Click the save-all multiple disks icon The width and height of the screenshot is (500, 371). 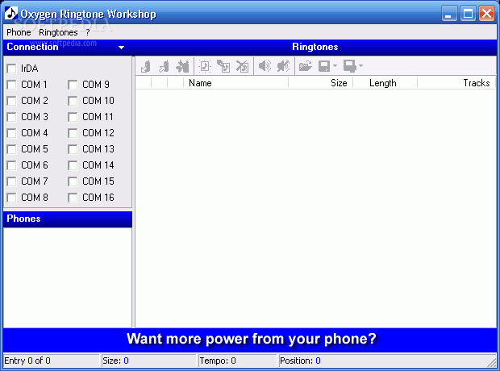pyautogui.click(x=350, y=66)
